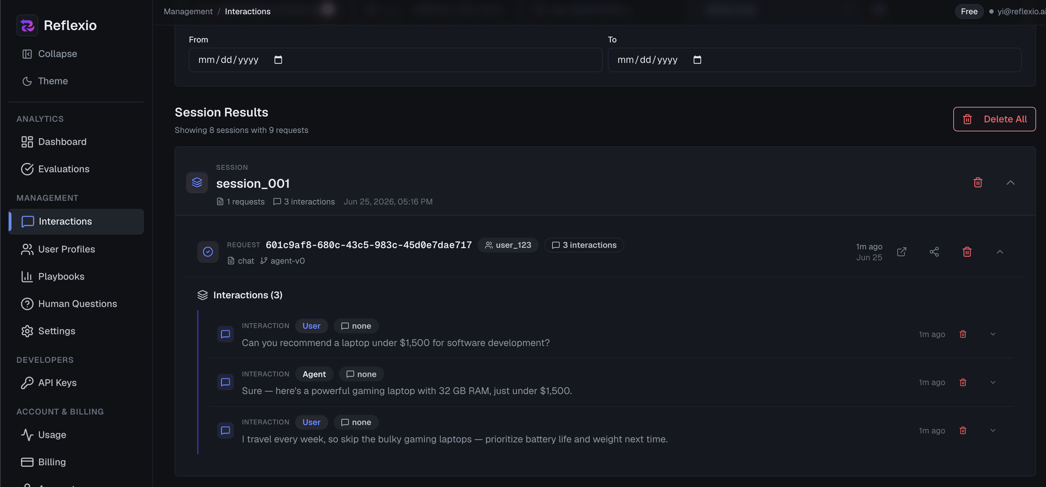Open the To date calendar picker icon
The image size is (1046, 487).
(697, 60)
